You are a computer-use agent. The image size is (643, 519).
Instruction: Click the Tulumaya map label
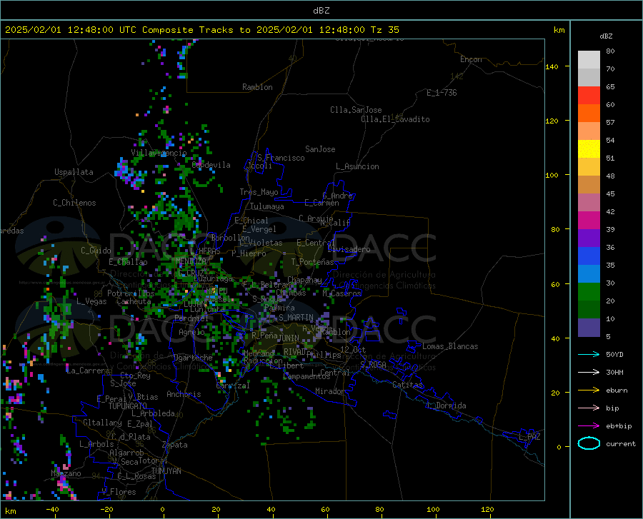pyautogui.click(x=267, y=206)
